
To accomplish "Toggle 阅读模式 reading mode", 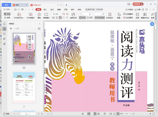I will pos(46,15).
